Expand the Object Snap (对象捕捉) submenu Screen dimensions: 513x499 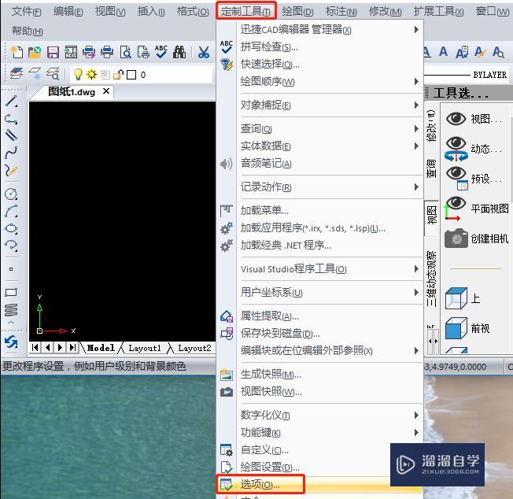point(330,105)
